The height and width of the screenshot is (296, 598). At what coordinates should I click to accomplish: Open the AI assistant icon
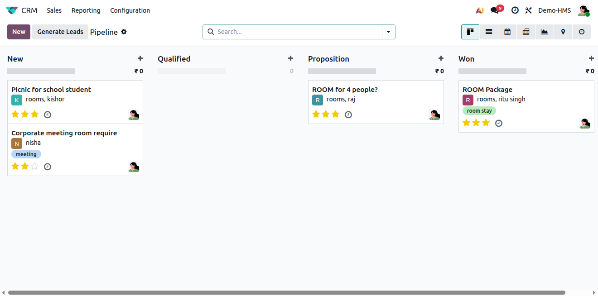point(480,10)
